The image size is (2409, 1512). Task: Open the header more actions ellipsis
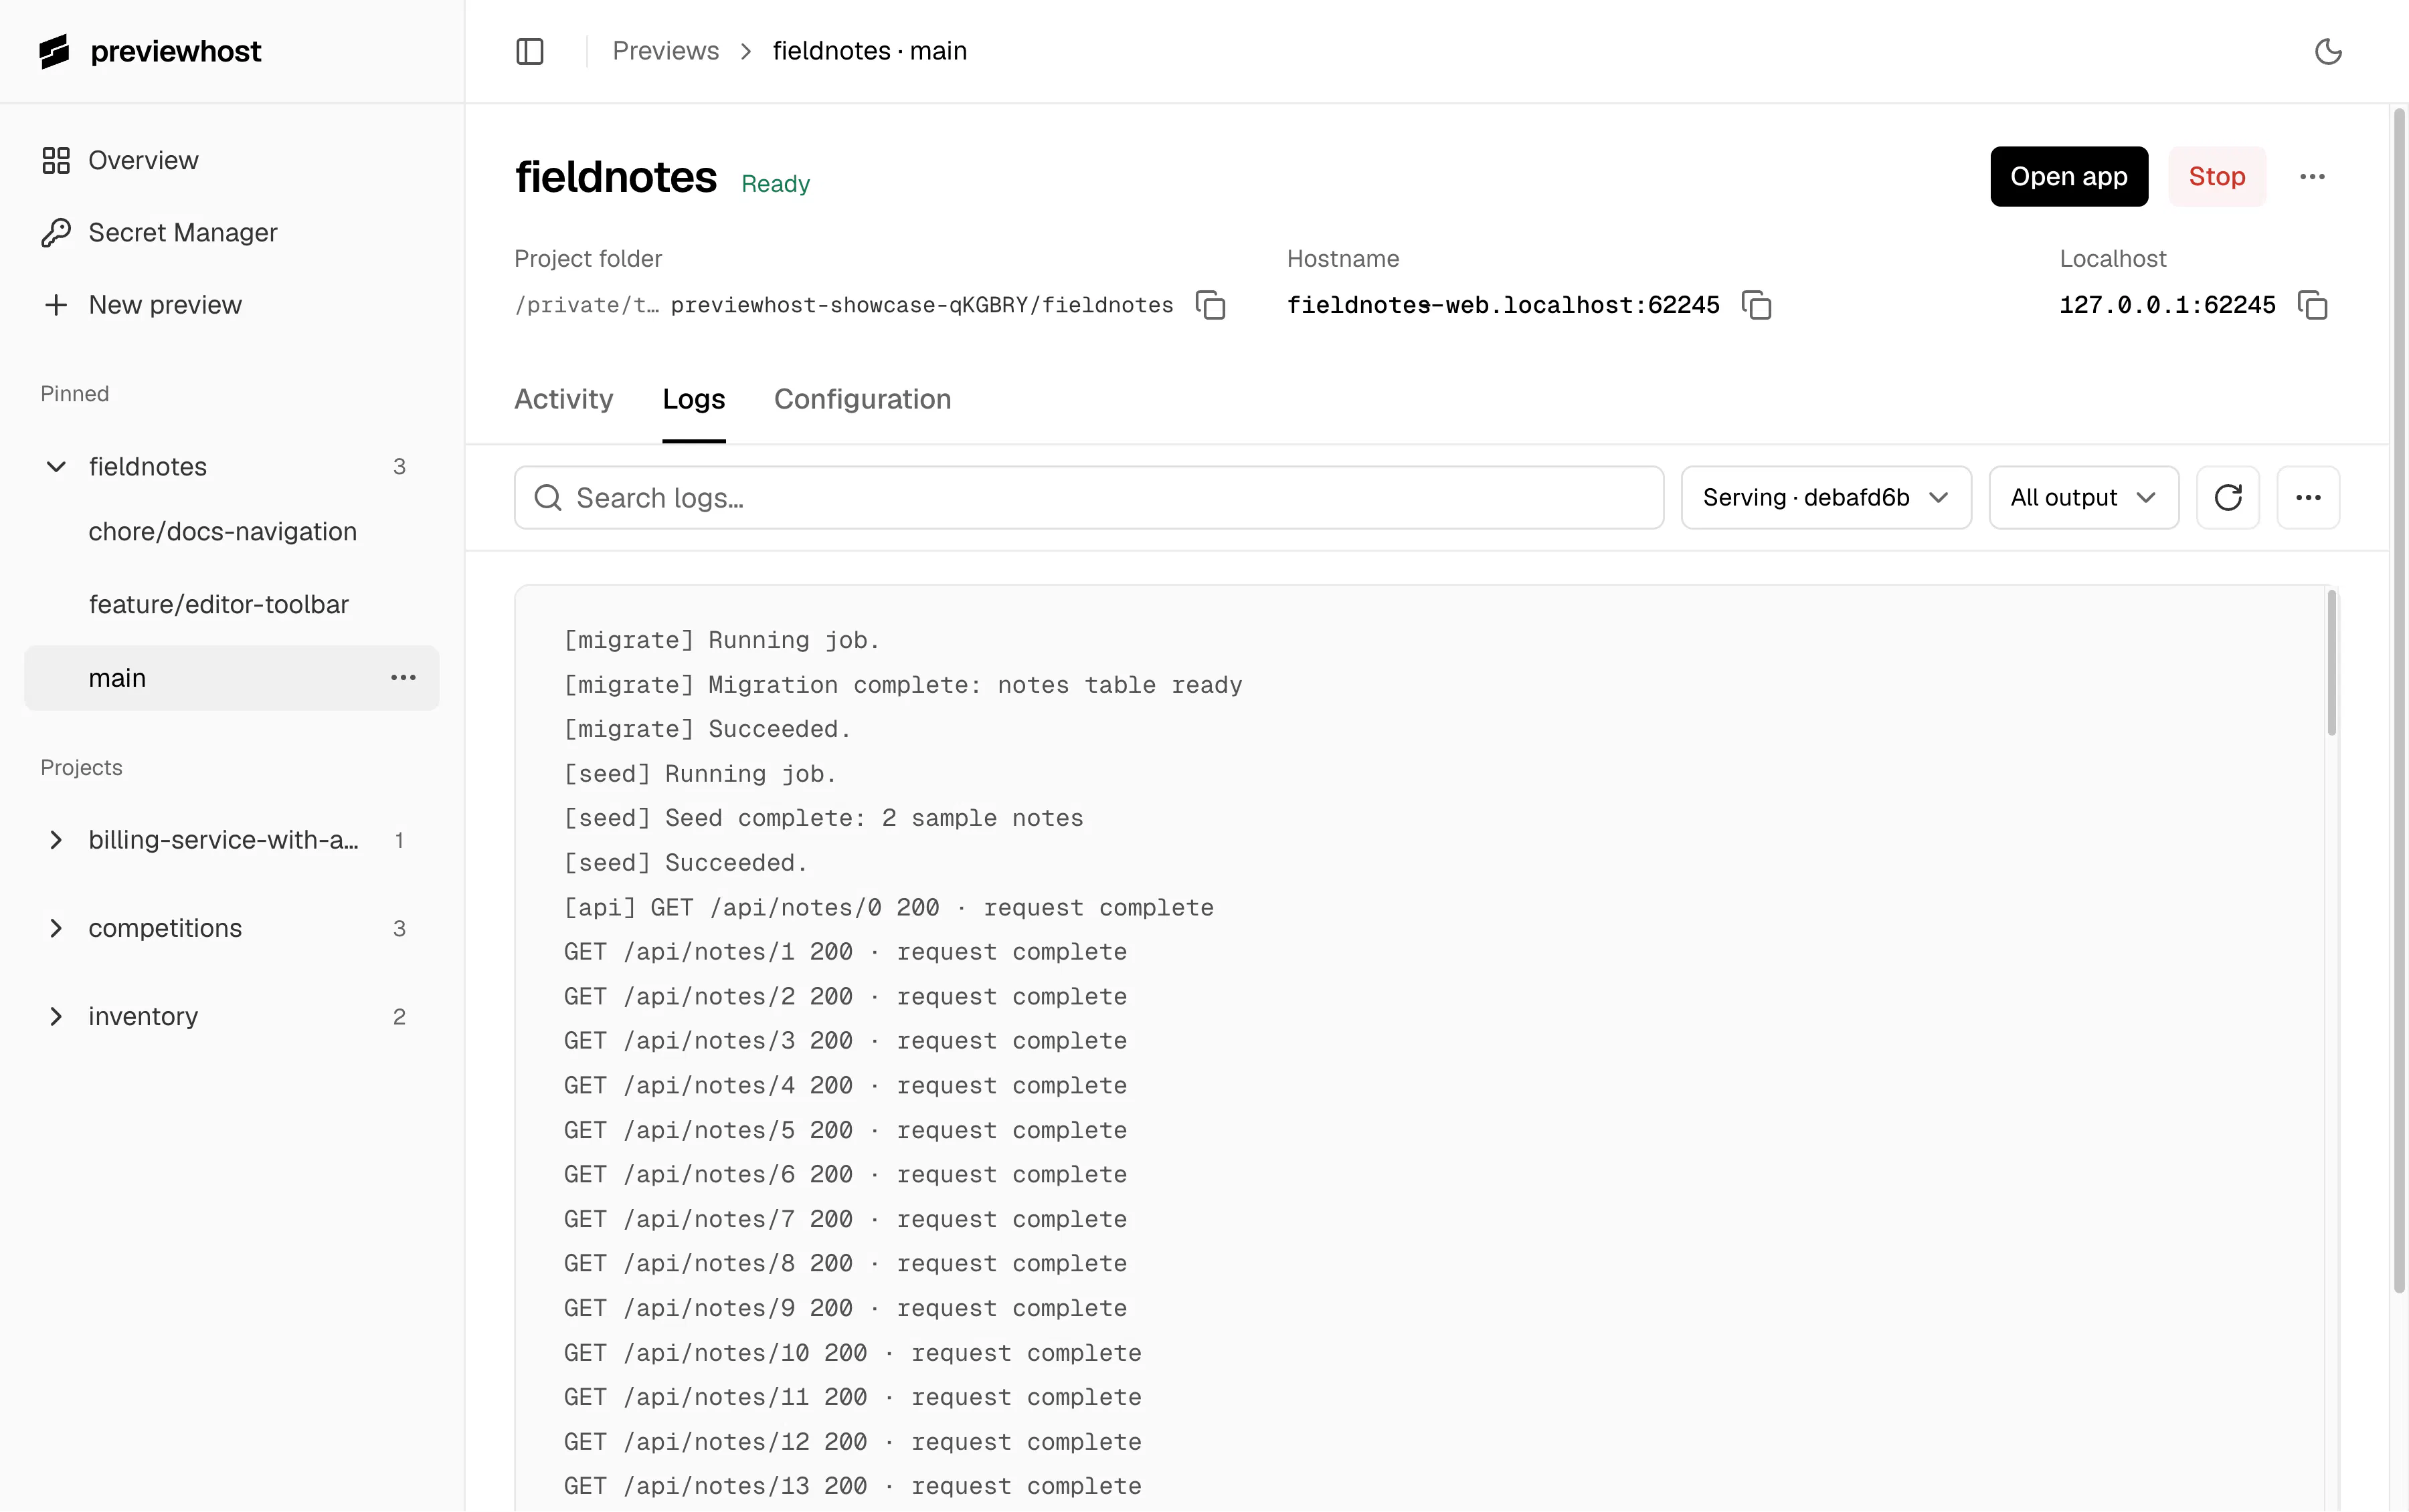click(x=2312, y=177)
